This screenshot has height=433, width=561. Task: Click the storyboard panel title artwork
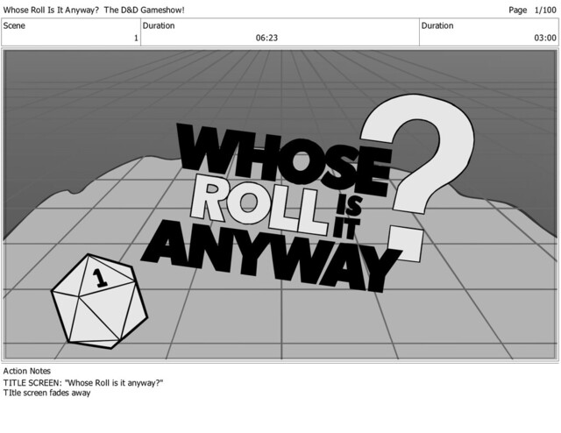(280, 204)
